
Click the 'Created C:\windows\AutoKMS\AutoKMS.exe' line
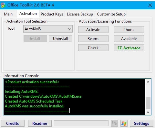tap(43, 96)
